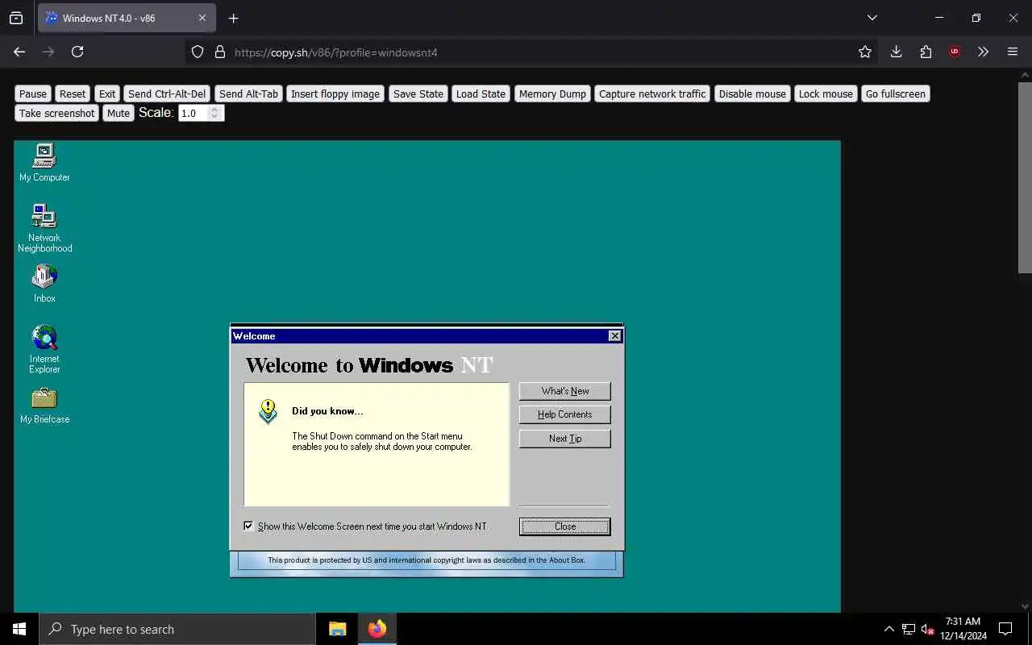The height and width of the screenshot is (645, 1032).
Task: Select the Internet Explorer desktop icon
Action: point(44,349)
